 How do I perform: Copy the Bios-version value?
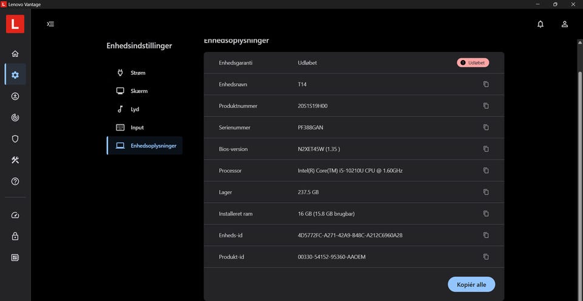[x=486, y=149]
